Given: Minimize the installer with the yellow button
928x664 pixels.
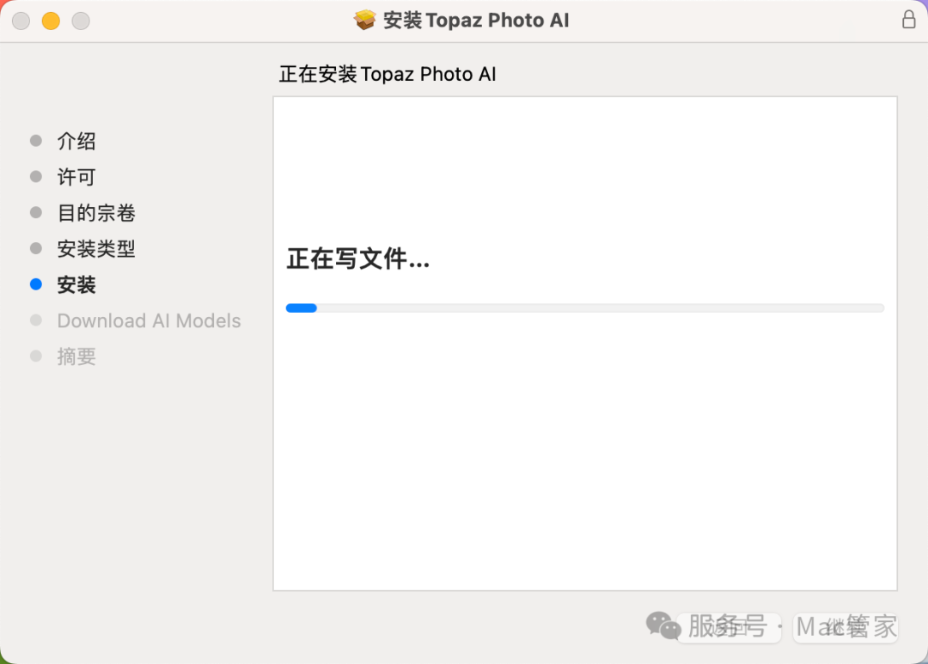Looking at the screenshot, I should coord(51,21).
